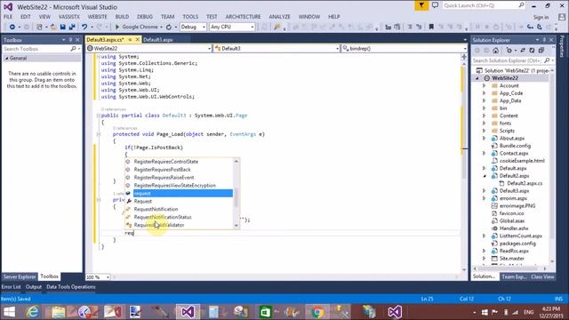The height and width of the screenshot is (320, 569).
Task: Click the notifications filter flag icon
Action: [x=421, y=5]
